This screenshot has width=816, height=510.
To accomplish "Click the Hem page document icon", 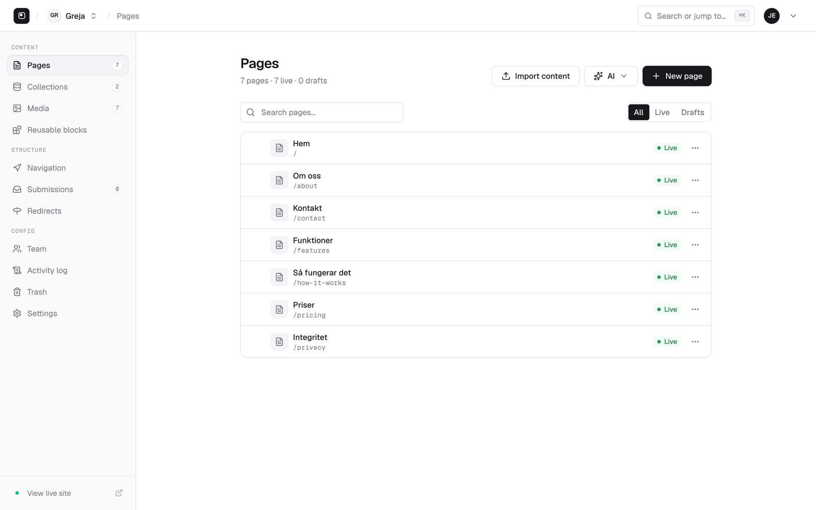I will tap(279, 148).
